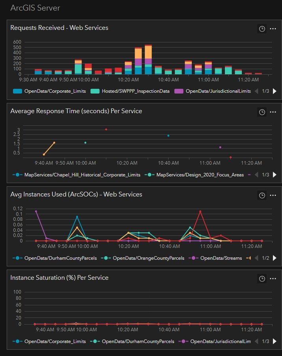This screenshot has height=356, width=282.
Task: Click the tallest stacked bar in Requests Received
Action: pyautogui.click(x=148, y=59)
